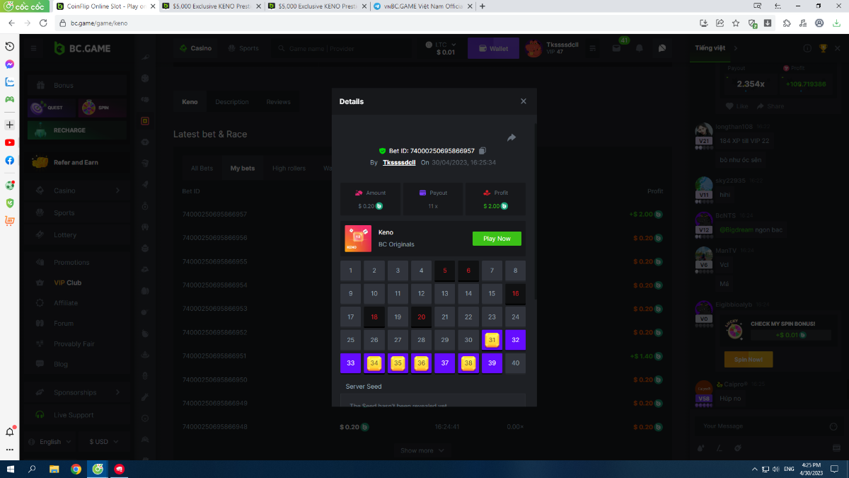Image resolution: width=849 pixels, height=478 pixels.
Task: Close the Details dialog
Action: click(524, 101)
